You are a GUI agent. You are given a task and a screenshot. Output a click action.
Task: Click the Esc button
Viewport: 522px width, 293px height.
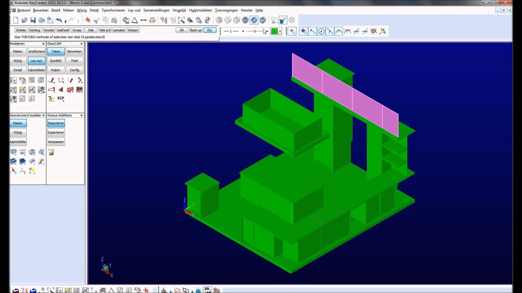click(x=210, y=30)
